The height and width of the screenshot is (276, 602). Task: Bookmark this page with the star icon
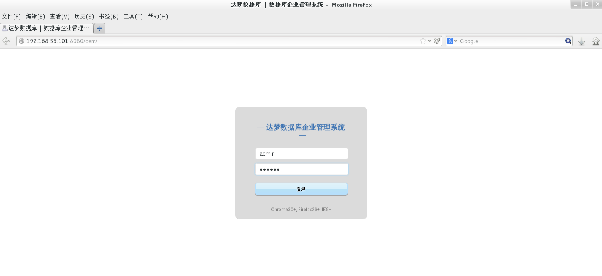click(423, 41)
